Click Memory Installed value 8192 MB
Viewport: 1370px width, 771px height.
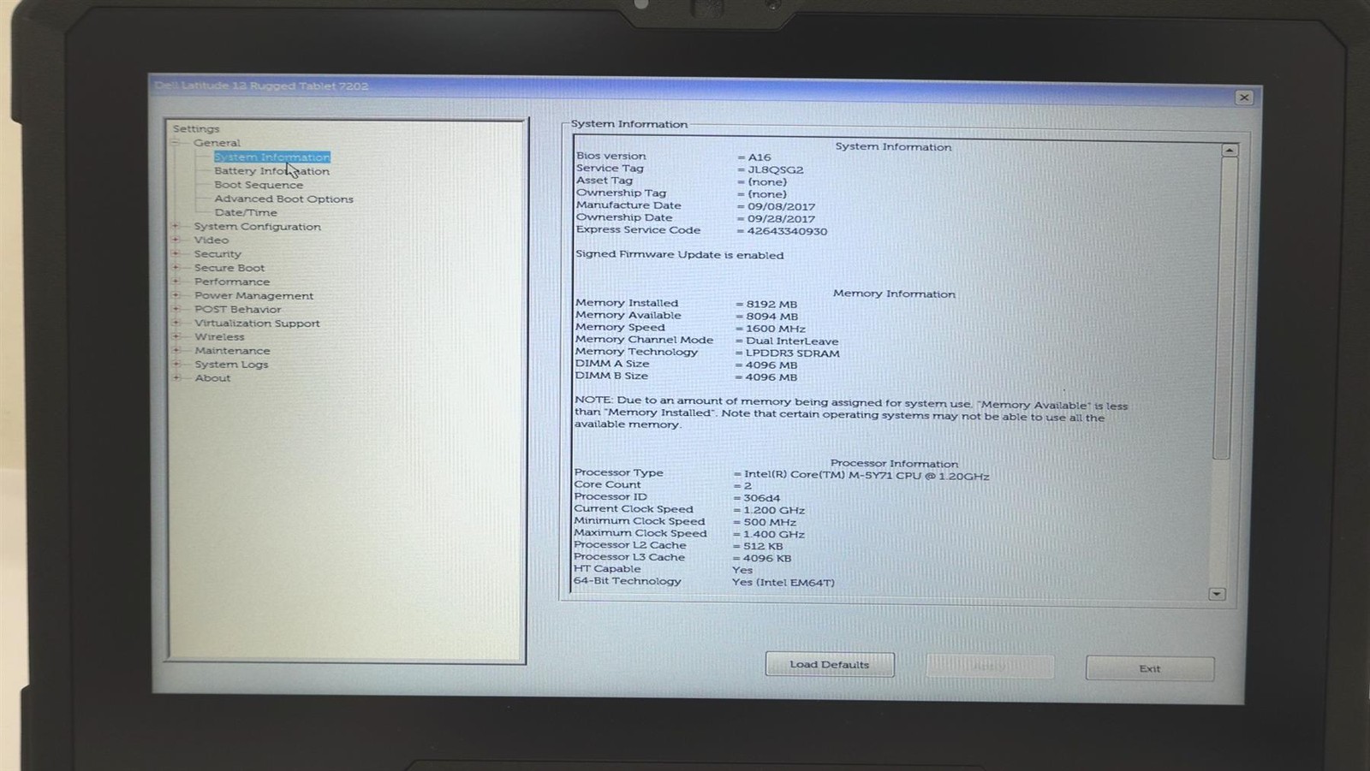pyautogui.click(x=771, y=304)
